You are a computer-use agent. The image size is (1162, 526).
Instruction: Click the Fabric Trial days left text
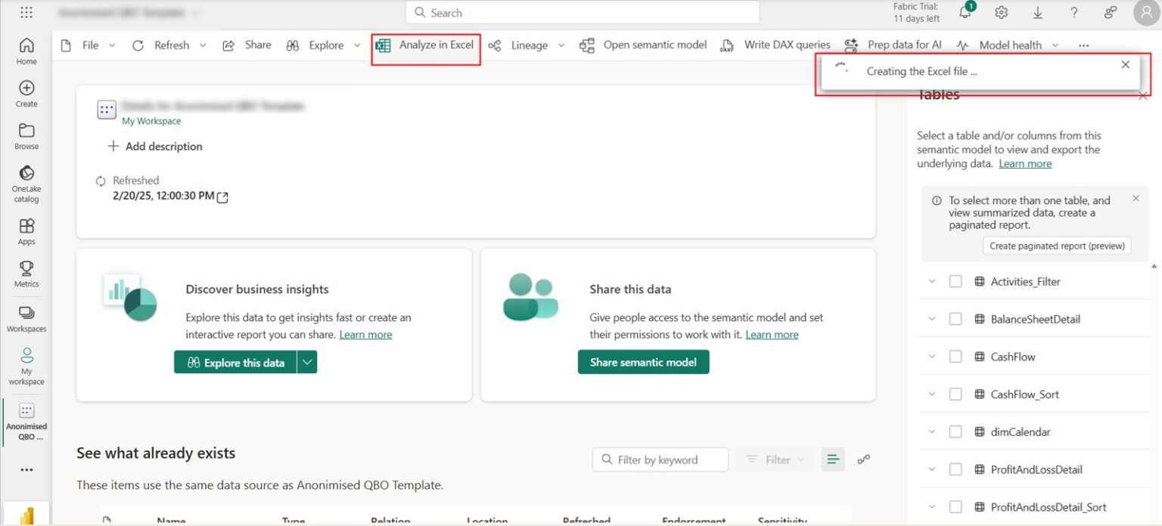[916, 13]
